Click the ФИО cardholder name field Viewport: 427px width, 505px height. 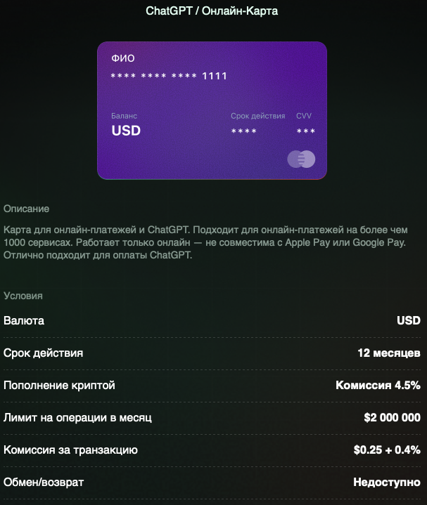click(x=123, y=58)
